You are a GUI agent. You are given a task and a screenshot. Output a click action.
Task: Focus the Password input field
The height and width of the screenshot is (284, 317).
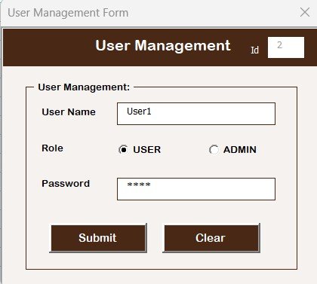point(196,189)
